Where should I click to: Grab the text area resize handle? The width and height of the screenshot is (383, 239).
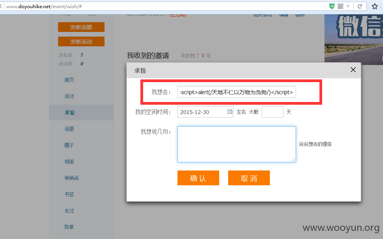coord(293,160)
